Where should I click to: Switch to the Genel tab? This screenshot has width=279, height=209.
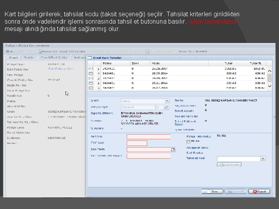click(13, 57)
